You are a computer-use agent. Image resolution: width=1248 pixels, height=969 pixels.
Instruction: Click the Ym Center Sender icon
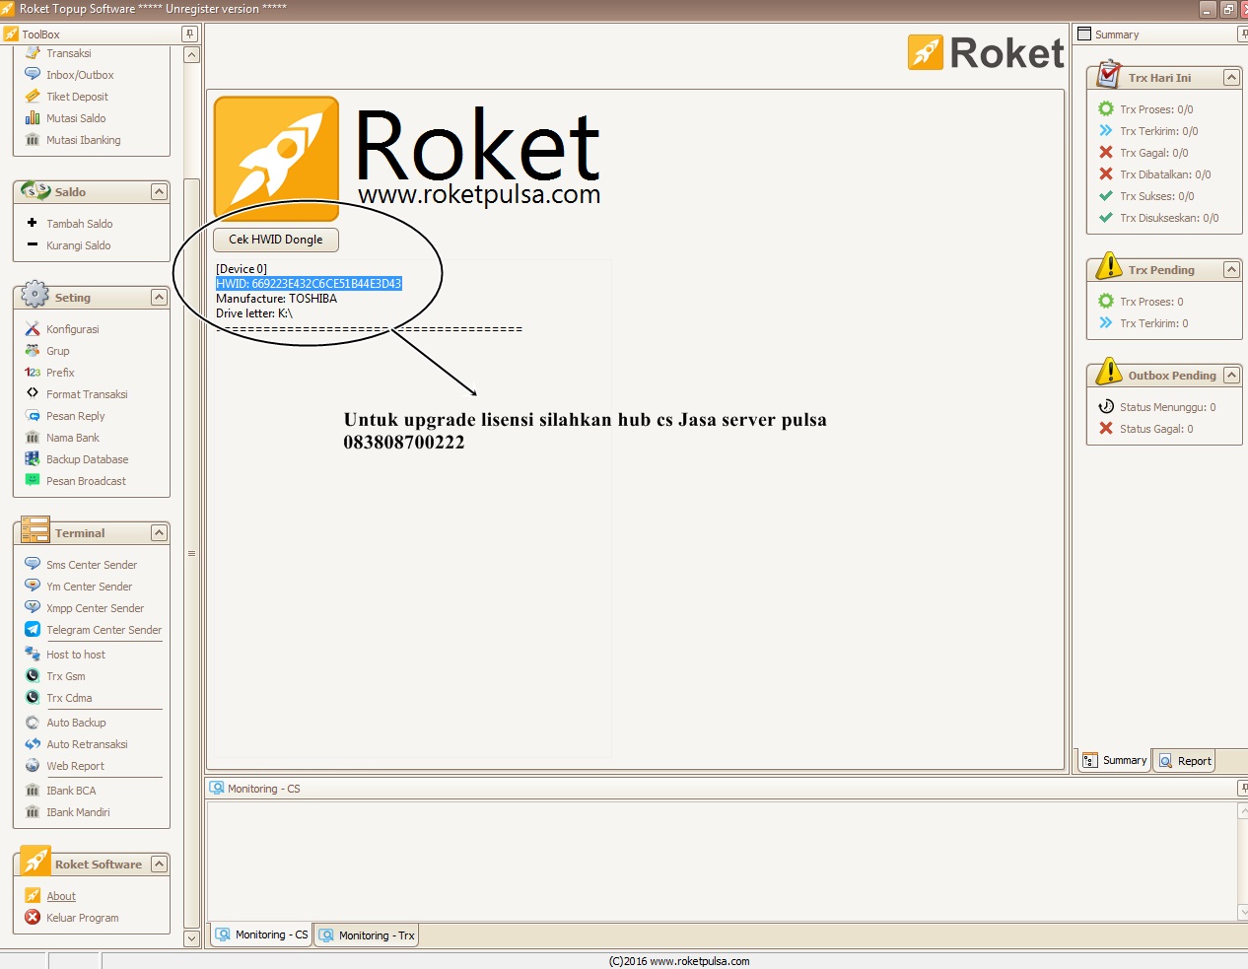coord(33,586)
